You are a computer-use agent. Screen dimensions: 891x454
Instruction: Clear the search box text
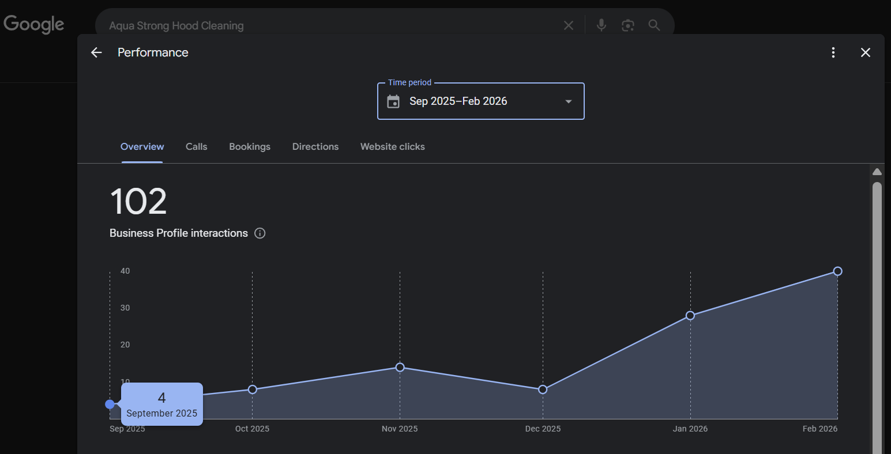coord(568,25)
